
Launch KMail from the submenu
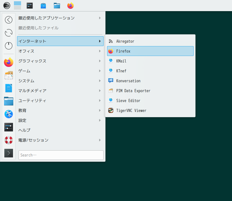point(150,61)
